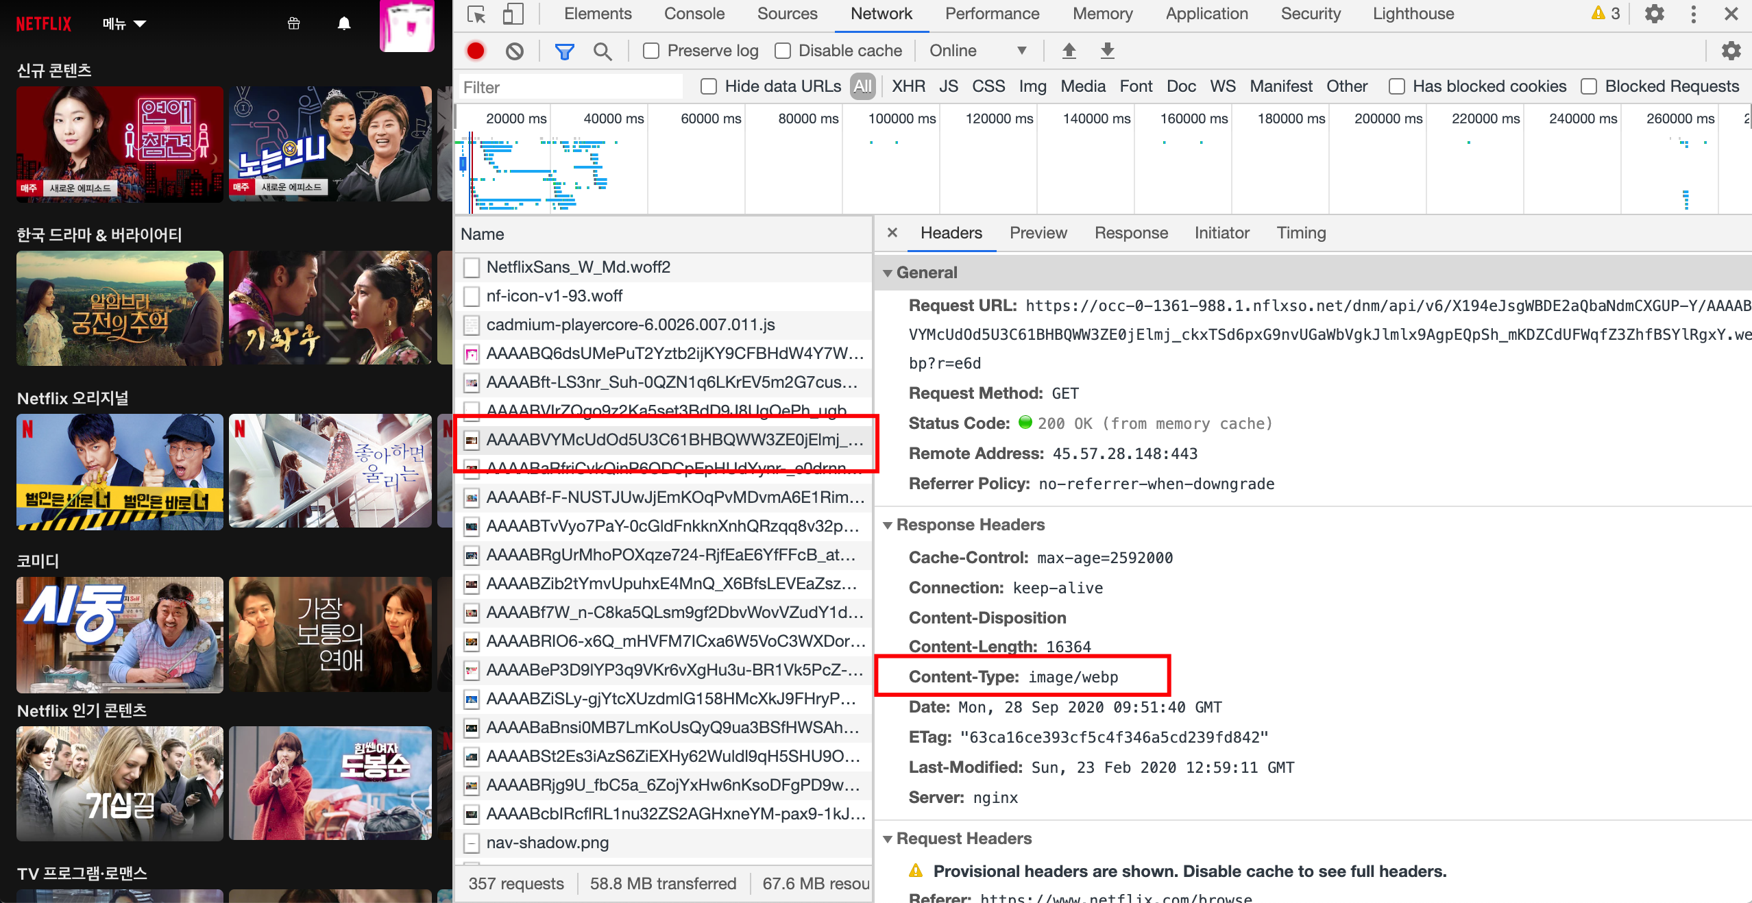Click the import HAR upload icon
Screen dimensions: 1752x903
[1069, 51]
